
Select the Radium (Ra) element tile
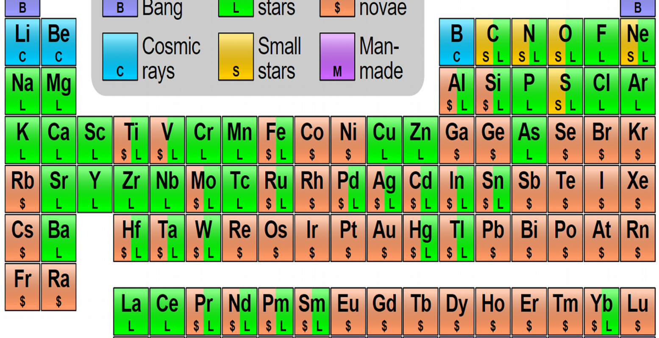pyautogui.click(x=58, y=287)
